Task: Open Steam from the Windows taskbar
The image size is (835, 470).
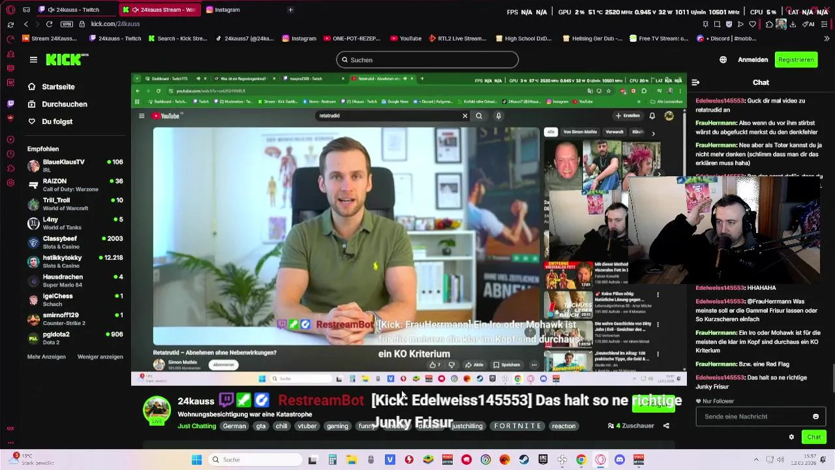Action: click(524, 460)
